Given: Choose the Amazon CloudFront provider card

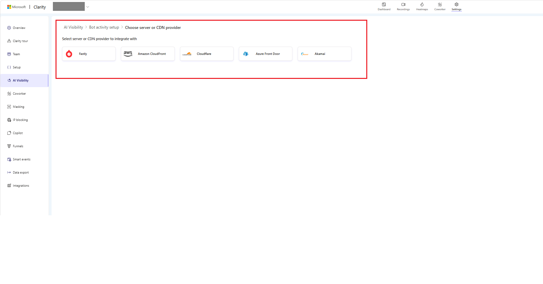Looking at the screenshot, I should [x=148, y=54].
